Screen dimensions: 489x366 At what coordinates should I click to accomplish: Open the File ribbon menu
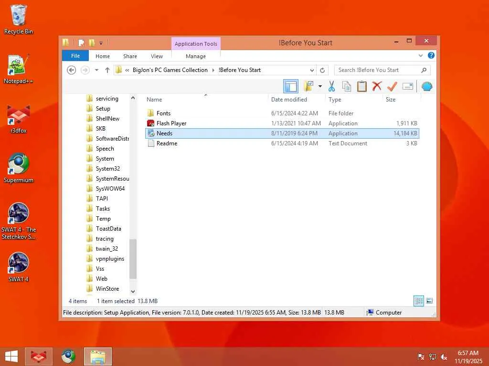pyautogui.click(x=75, y=56)
